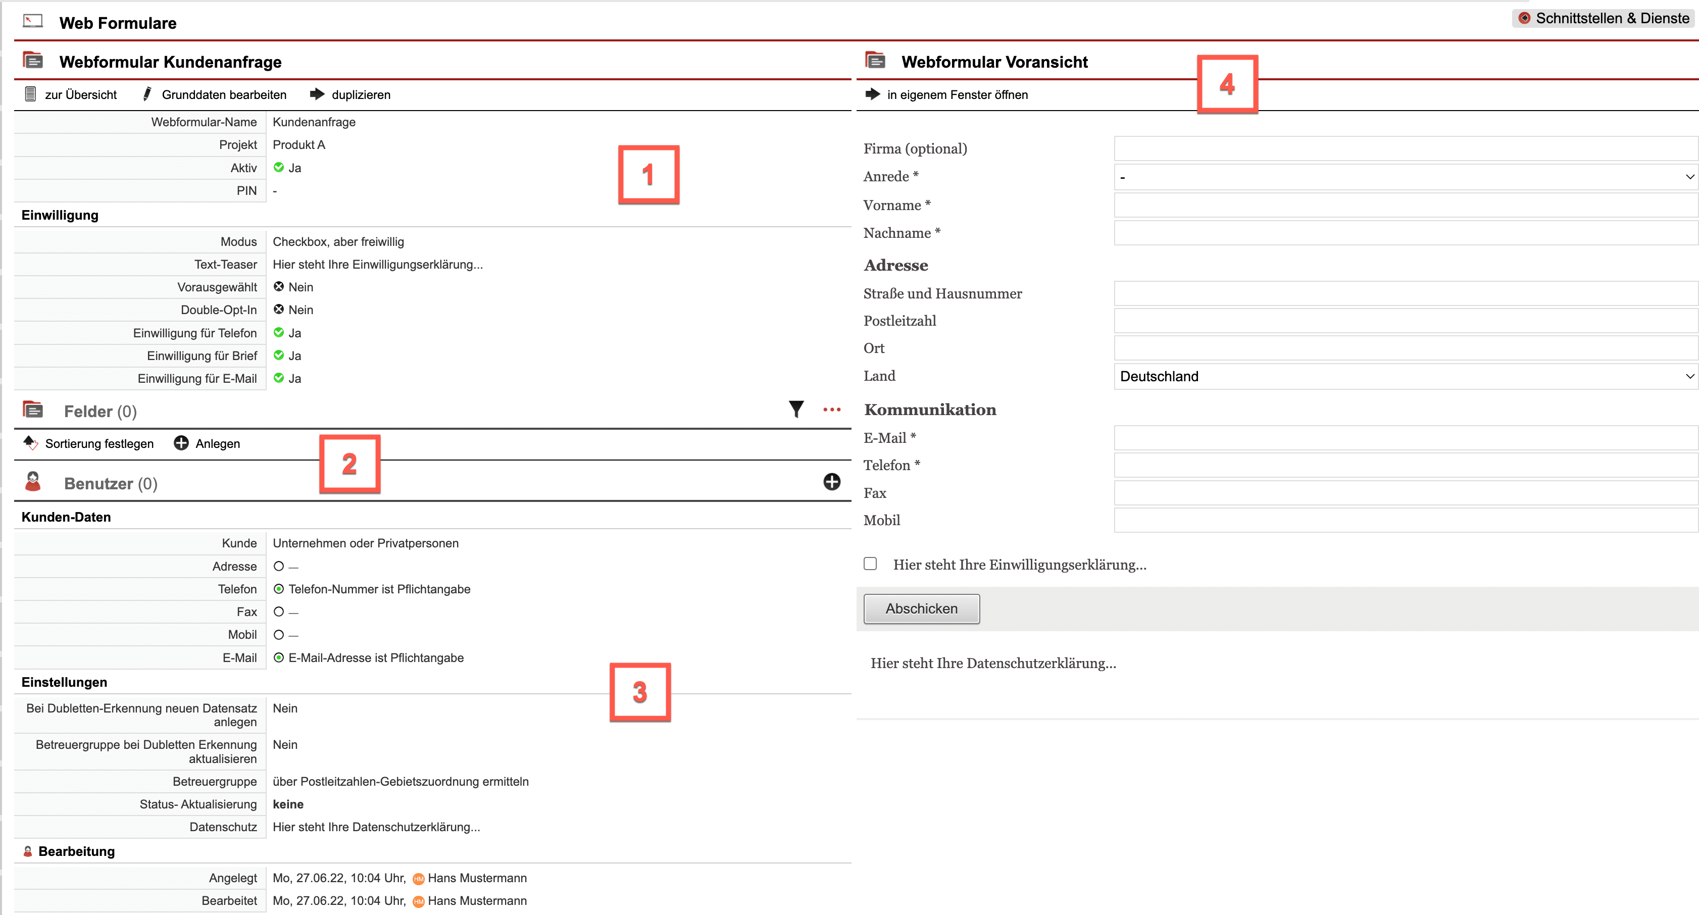This screenshot has width=1699, height=915.
Task: Open Schnittstellen & Dienste menu
Action: (x=1604, y=19)
